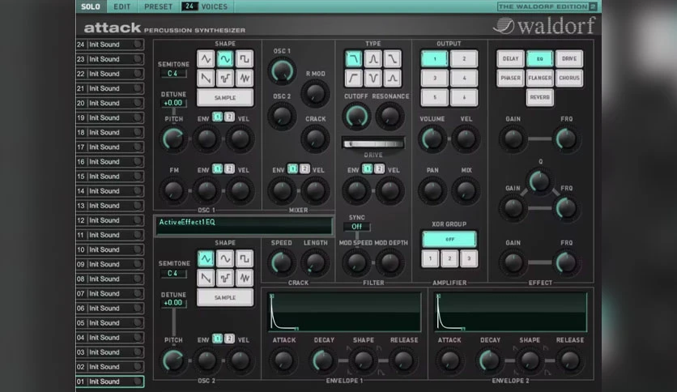Open the EDIT menu
The image size is (677, 392).
coord(122,6)
